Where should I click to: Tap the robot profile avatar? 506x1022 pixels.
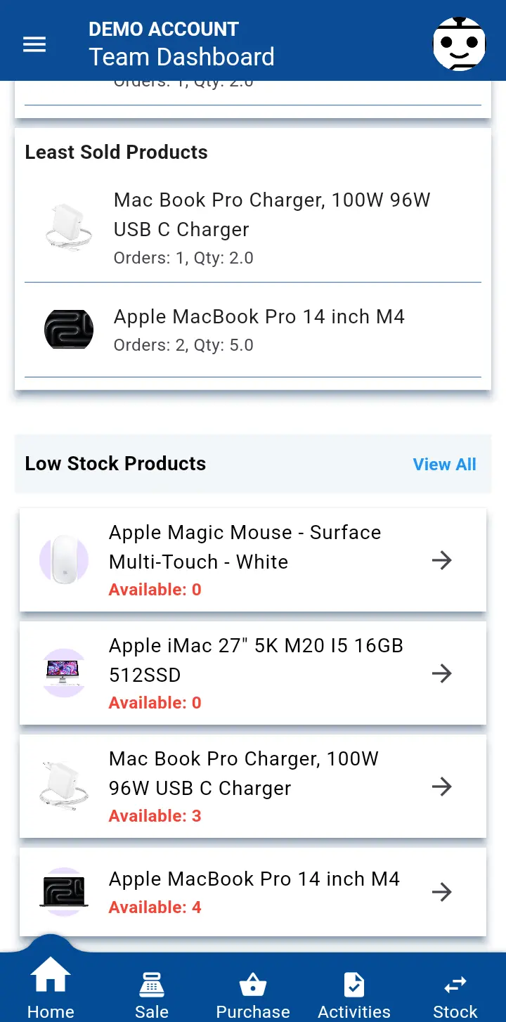point(459,44)
